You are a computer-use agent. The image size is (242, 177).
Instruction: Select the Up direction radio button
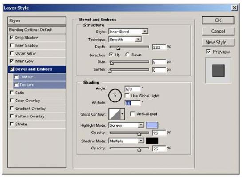click(111, 55)
